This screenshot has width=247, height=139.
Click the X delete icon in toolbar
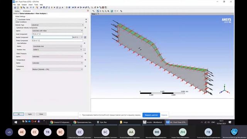point(54,7)
